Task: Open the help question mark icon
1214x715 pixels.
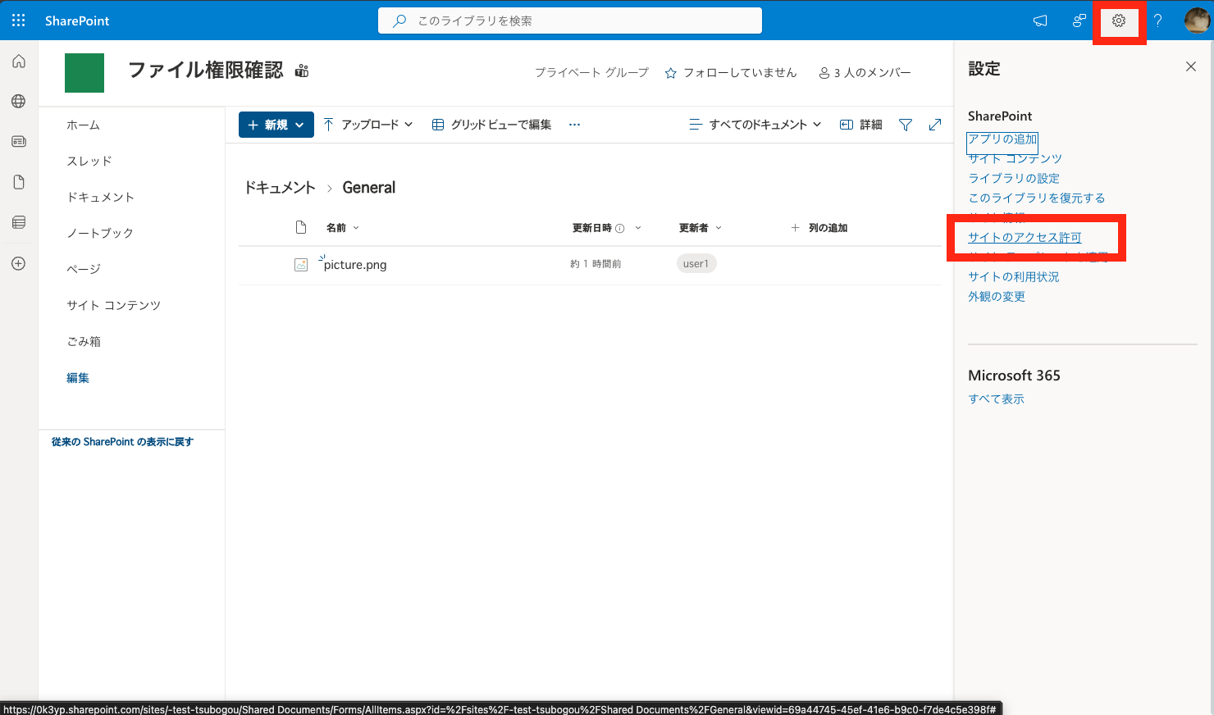Action: tap(1157, 20)
